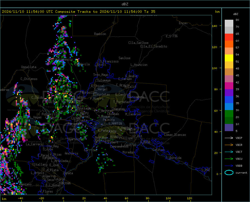This screenshot has width=250, height=202.
Task: Click the 'VBBB' legend label
Action: click(239, 166)
